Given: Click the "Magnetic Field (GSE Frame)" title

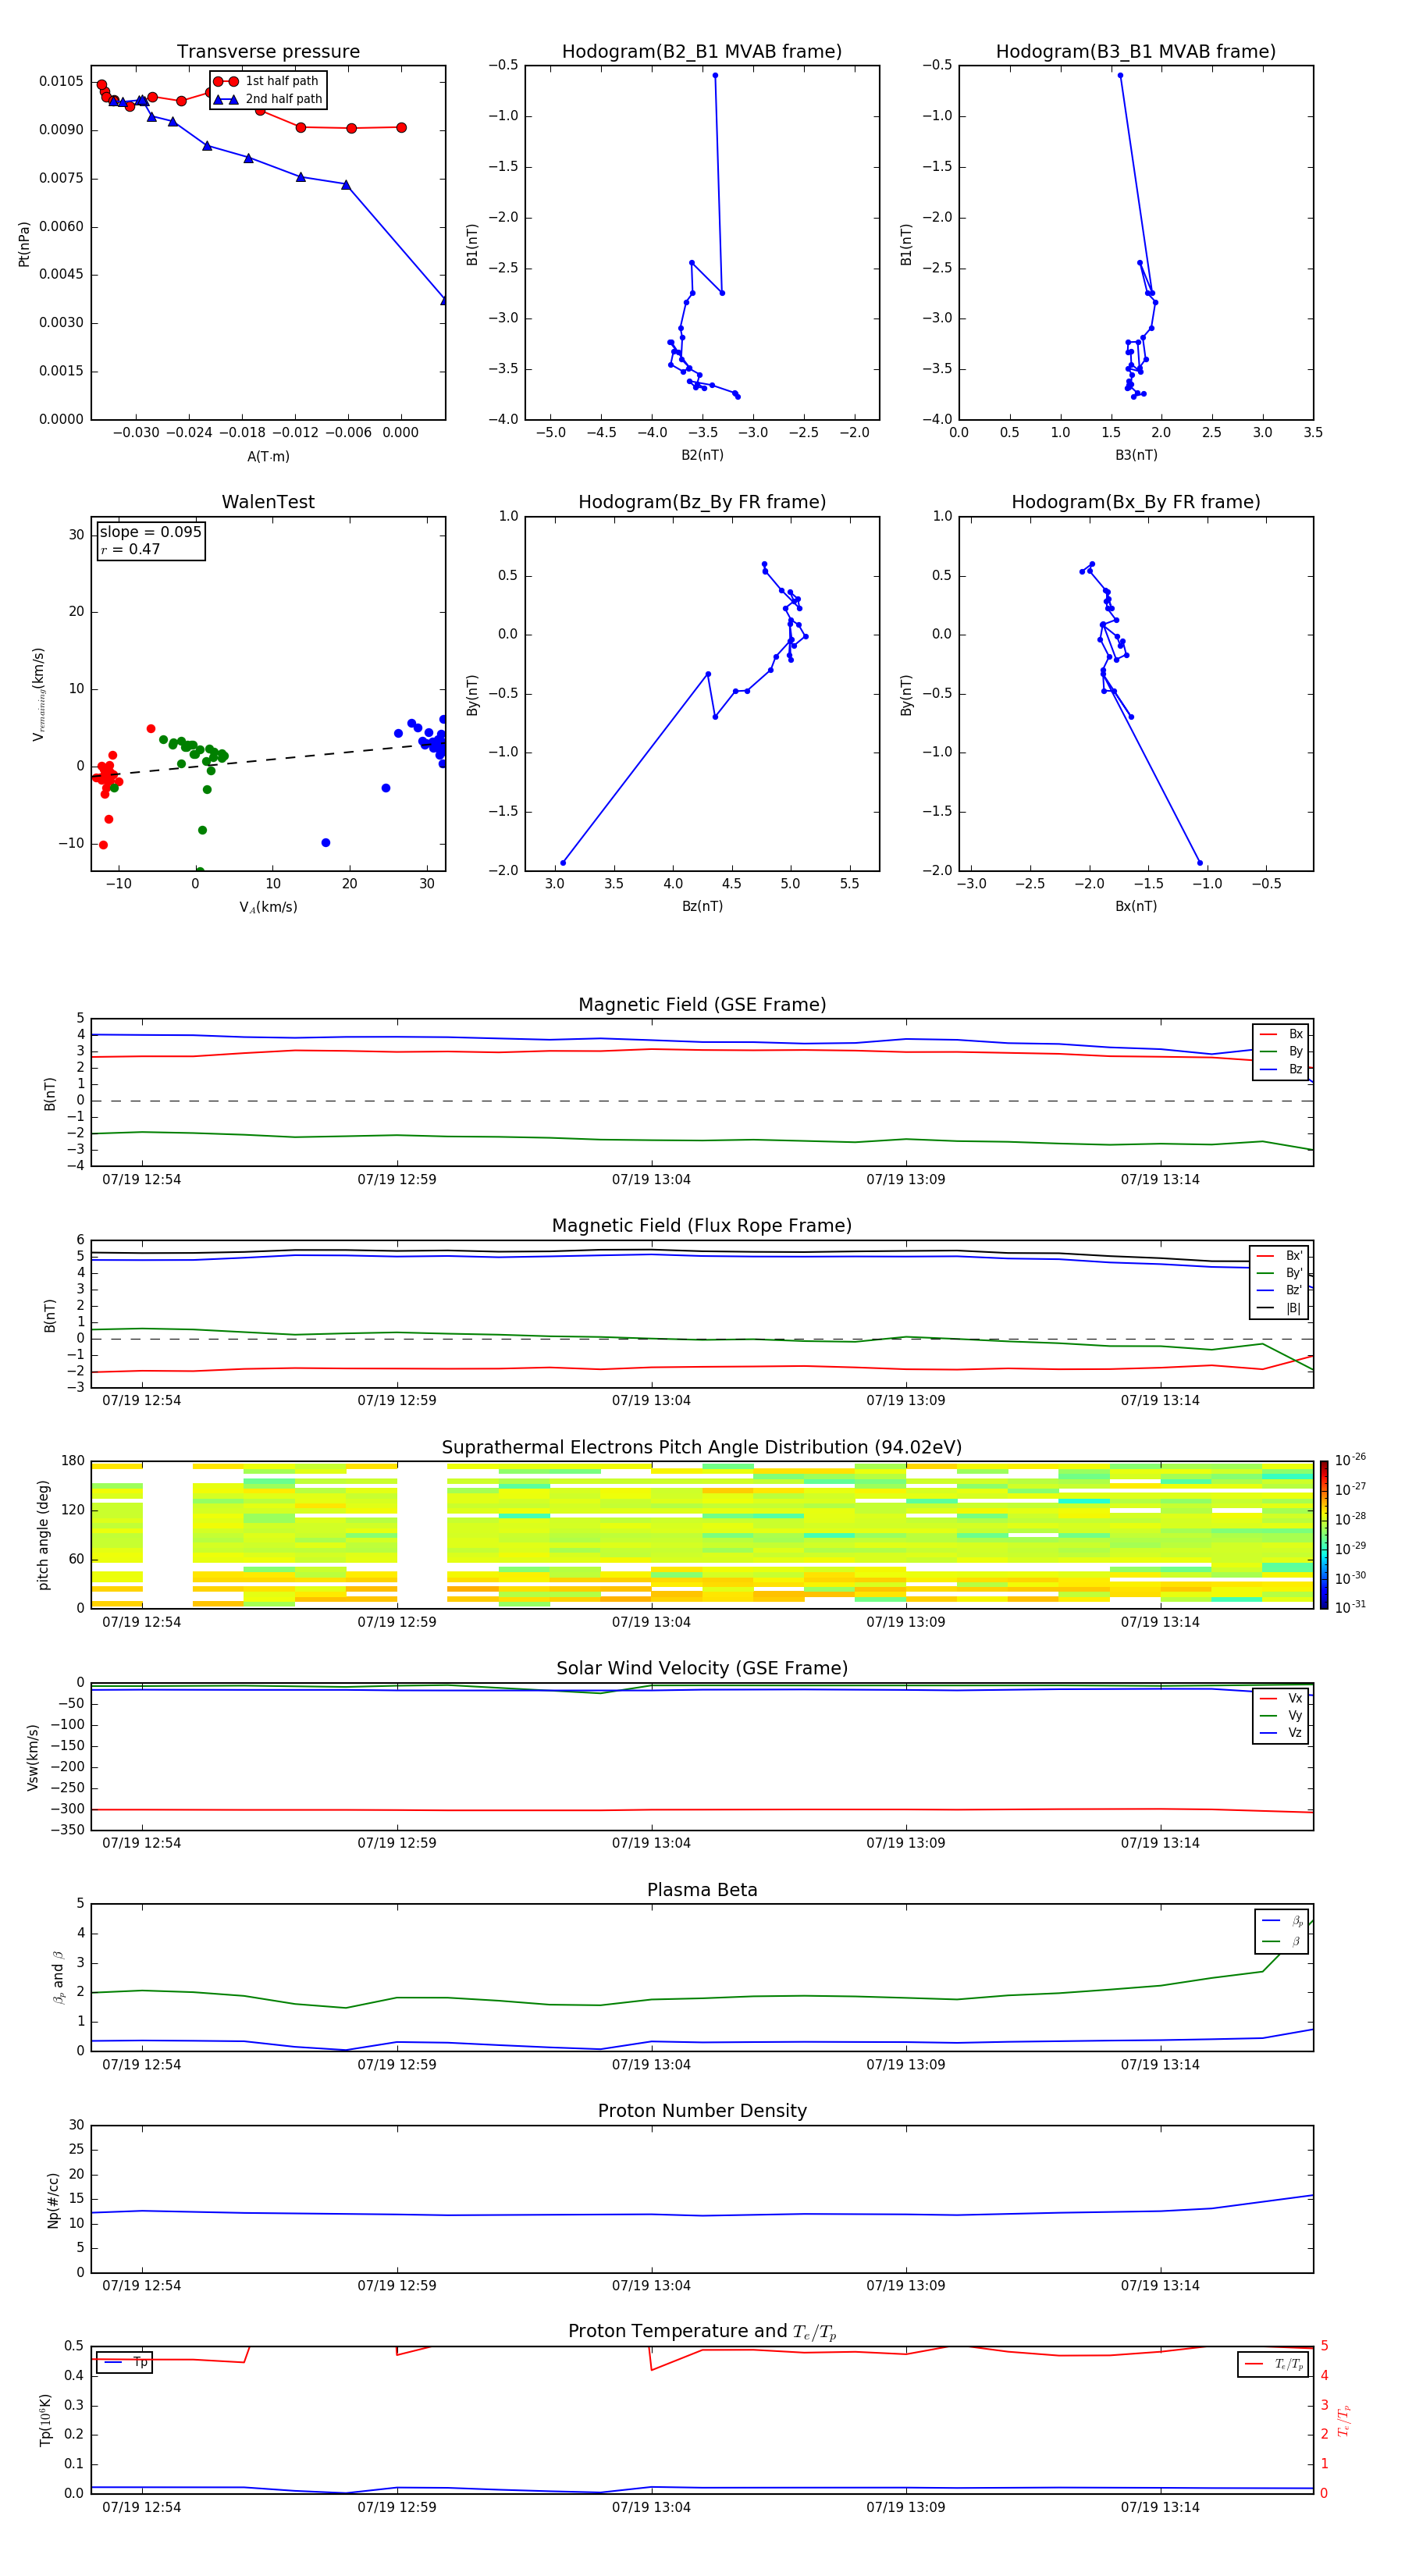Looking at the screenshot, I should point(701,1005).
